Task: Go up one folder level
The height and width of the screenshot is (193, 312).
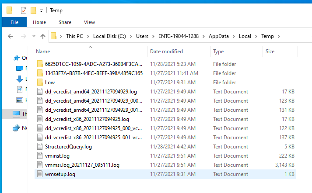Action: point(43,36)
